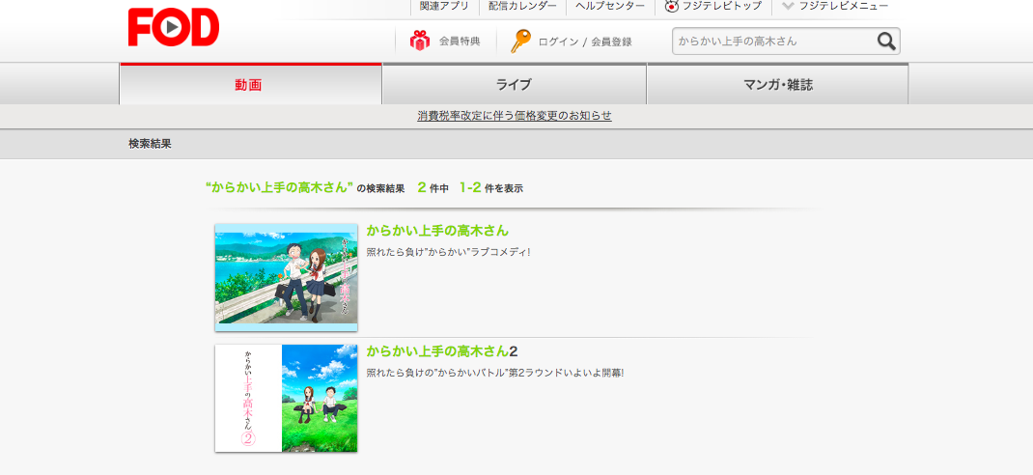This screenshot has height=475, width=1033.
Task: Click the 検索結果 heading text
Action: [x=151, y=144]
